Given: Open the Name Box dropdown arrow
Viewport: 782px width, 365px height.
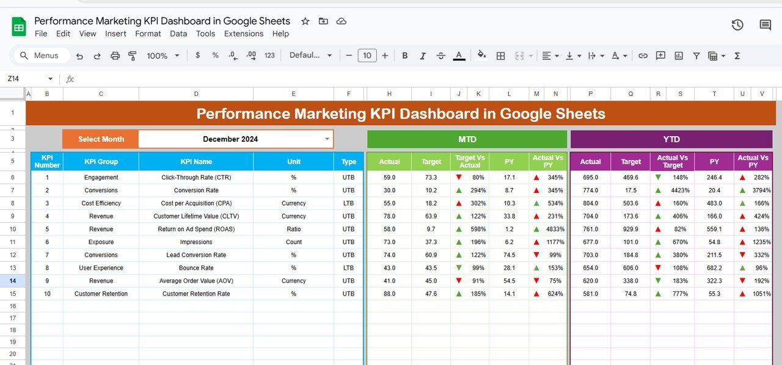Looking at the screenshot, I should coord(50,79).
